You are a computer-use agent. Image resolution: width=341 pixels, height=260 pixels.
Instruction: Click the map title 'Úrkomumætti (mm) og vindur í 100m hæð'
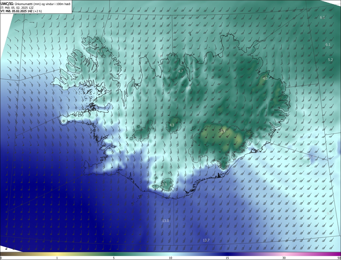click(x=42, y=4)
